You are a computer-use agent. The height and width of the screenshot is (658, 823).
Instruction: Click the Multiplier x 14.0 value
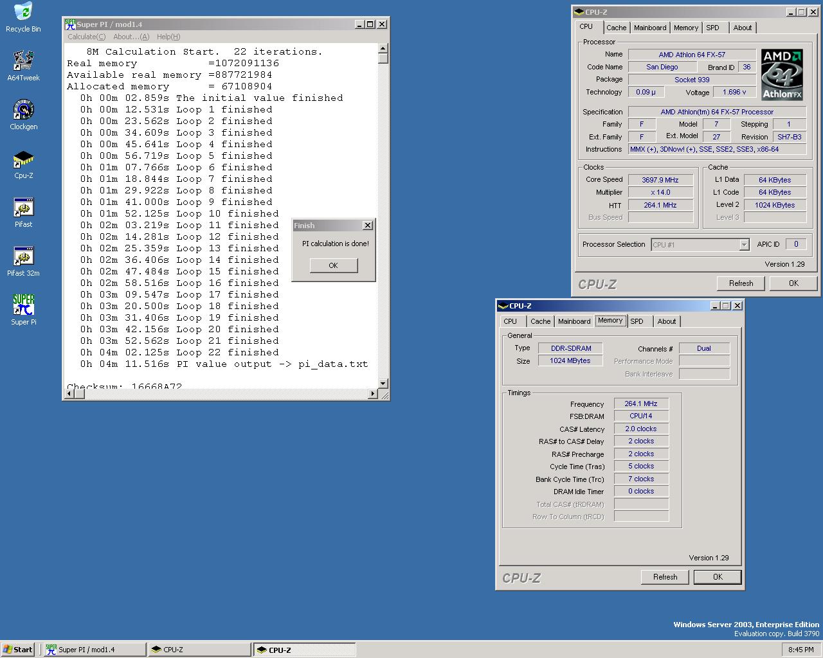[660, 192]
